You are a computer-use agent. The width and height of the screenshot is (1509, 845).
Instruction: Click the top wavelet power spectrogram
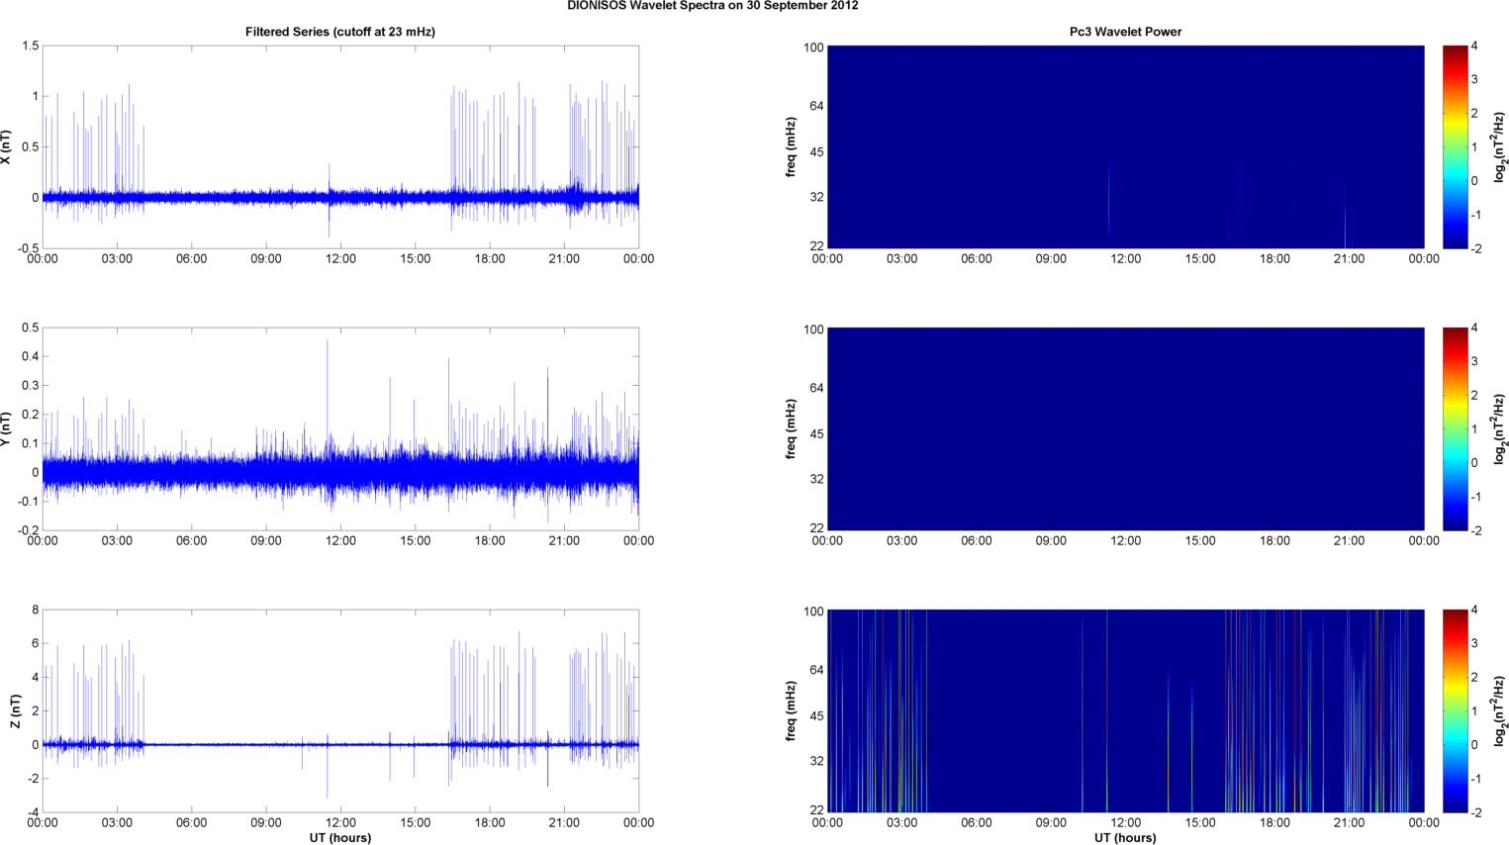tap(1125, 147)
